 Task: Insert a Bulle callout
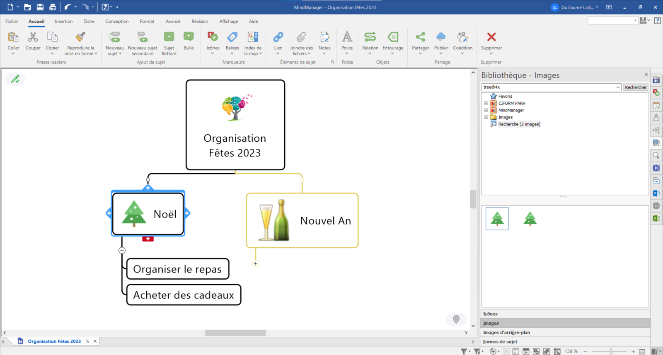[189, 37]
